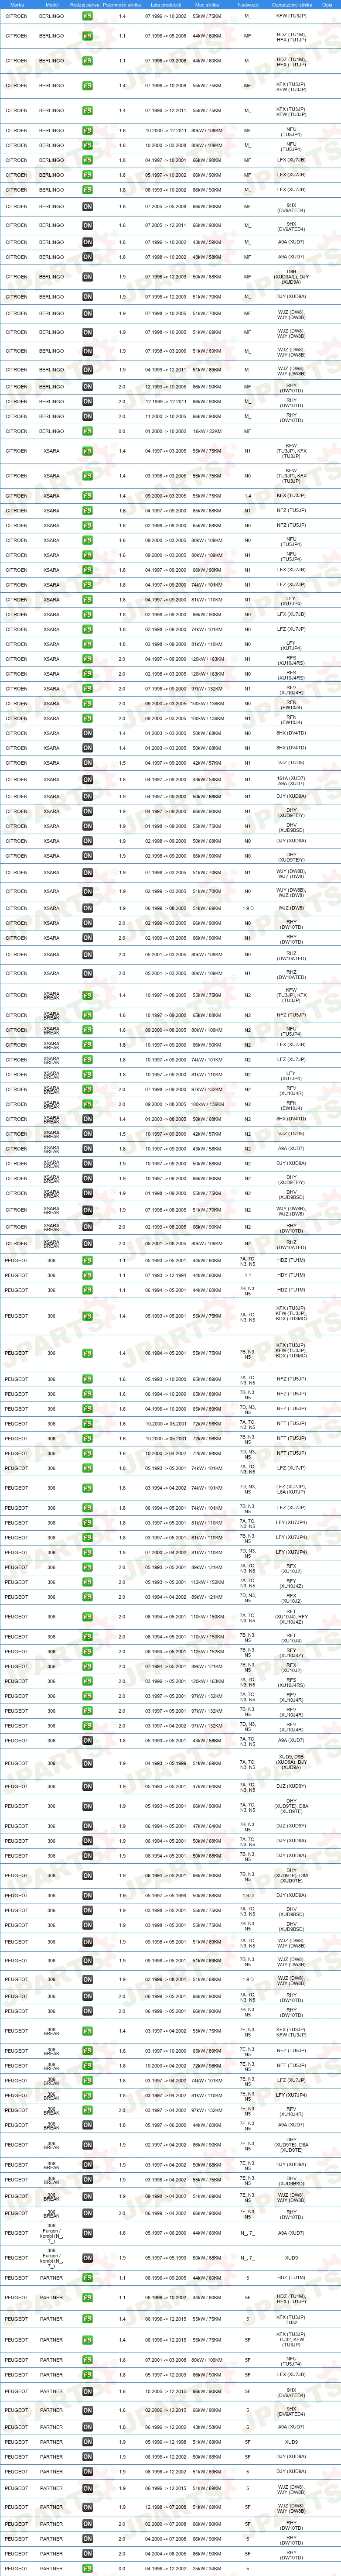Click petrol icon in Partner 1.1 06.1996–09.2005 row
The image size is (341, 2576).
(87, 2278)
